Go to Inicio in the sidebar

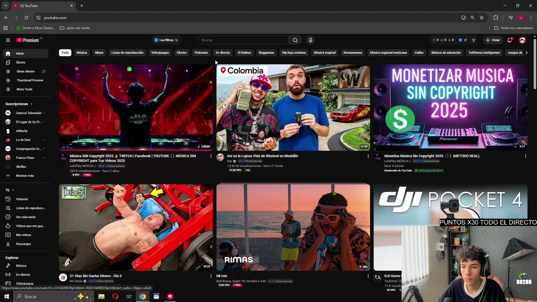coord(26,53)
